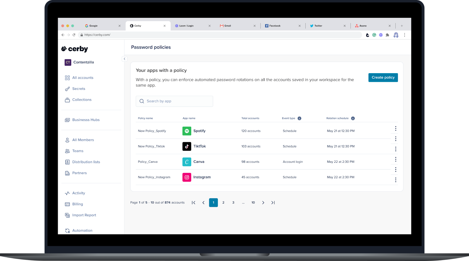Image resolution: width=469 pixels, height=261 pixels.
Task: Open a new browser tab
Action: (x=402, y=26)
